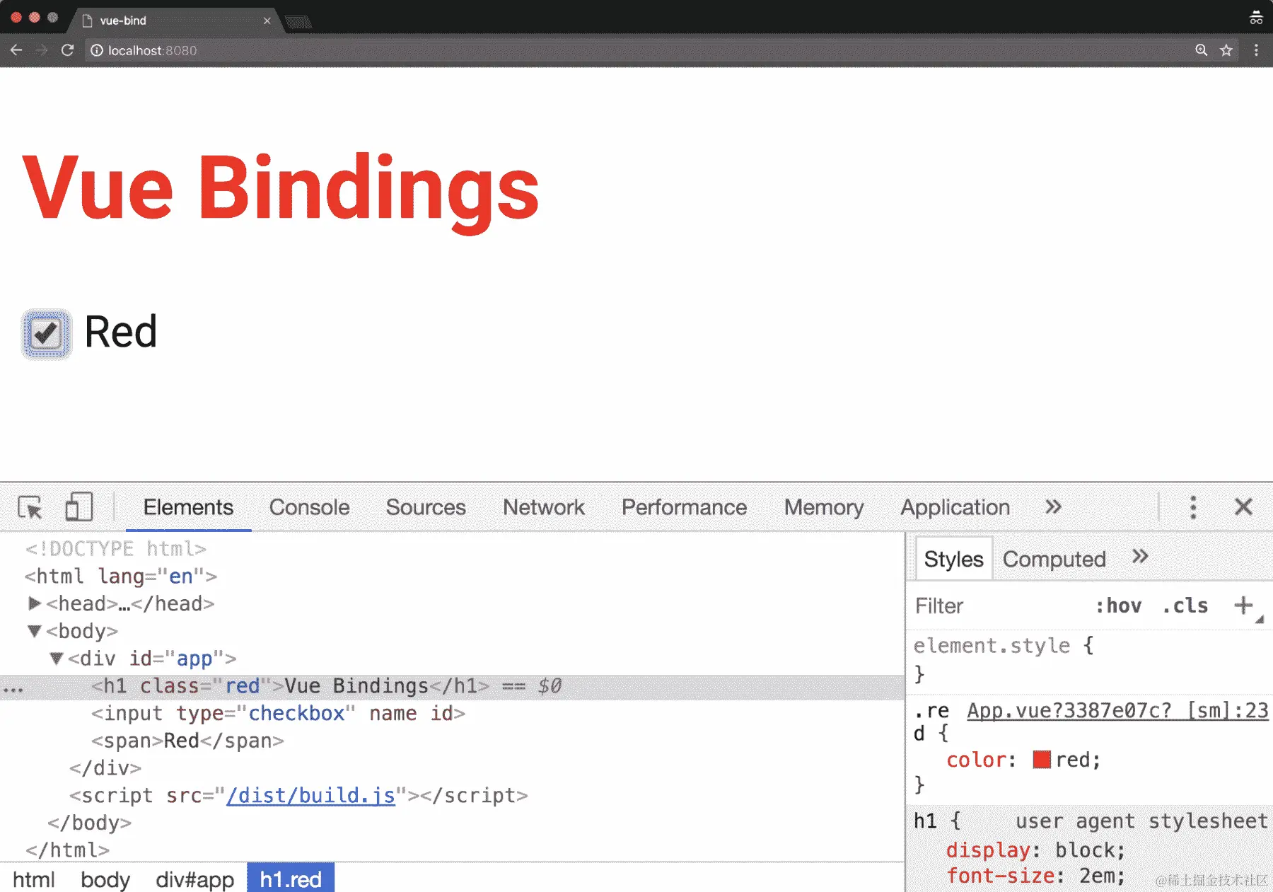The image size is (1273, 892).
Task: Open the DevTools customize three-dot menu
Action: coord(1193,507)
